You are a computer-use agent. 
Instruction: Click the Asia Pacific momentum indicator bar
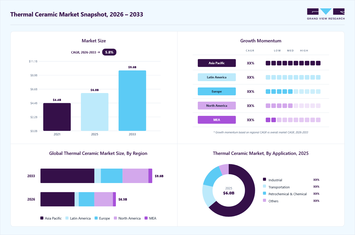pos(293,63)
